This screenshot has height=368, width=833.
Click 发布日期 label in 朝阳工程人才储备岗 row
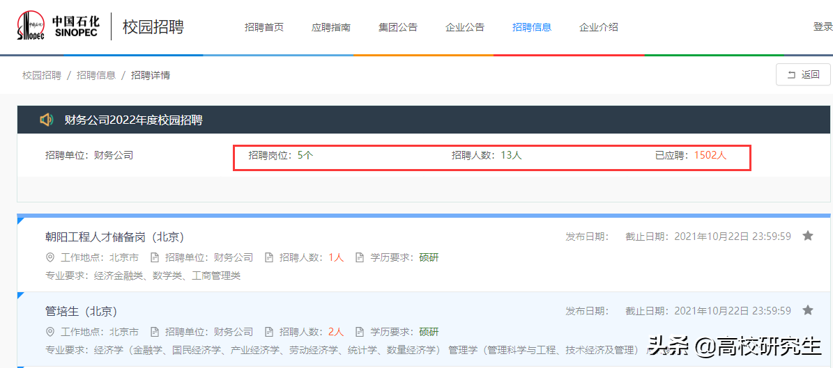587,236
